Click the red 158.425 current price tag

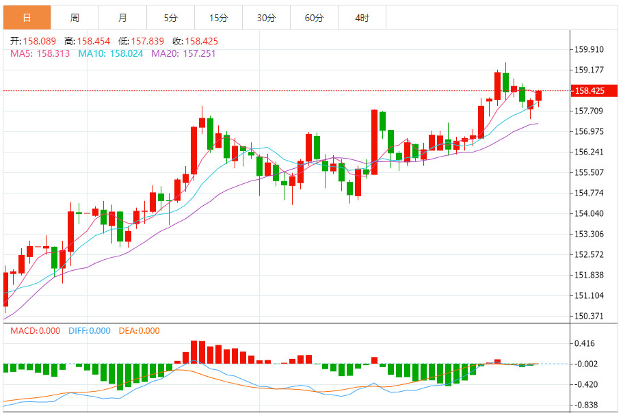coord(589,91)
